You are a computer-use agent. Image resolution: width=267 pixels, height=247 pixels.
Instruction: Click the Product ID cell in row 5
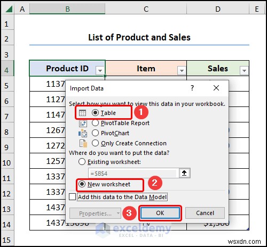[x=48, y=84]
